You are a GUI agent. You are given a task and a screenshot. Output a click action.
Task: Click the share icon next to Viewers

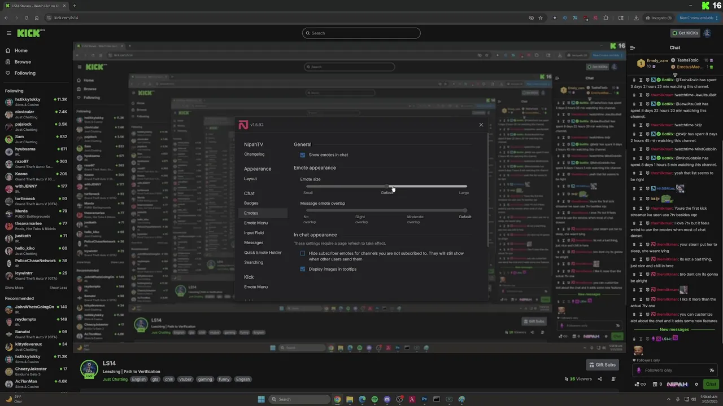pos(600,379)
